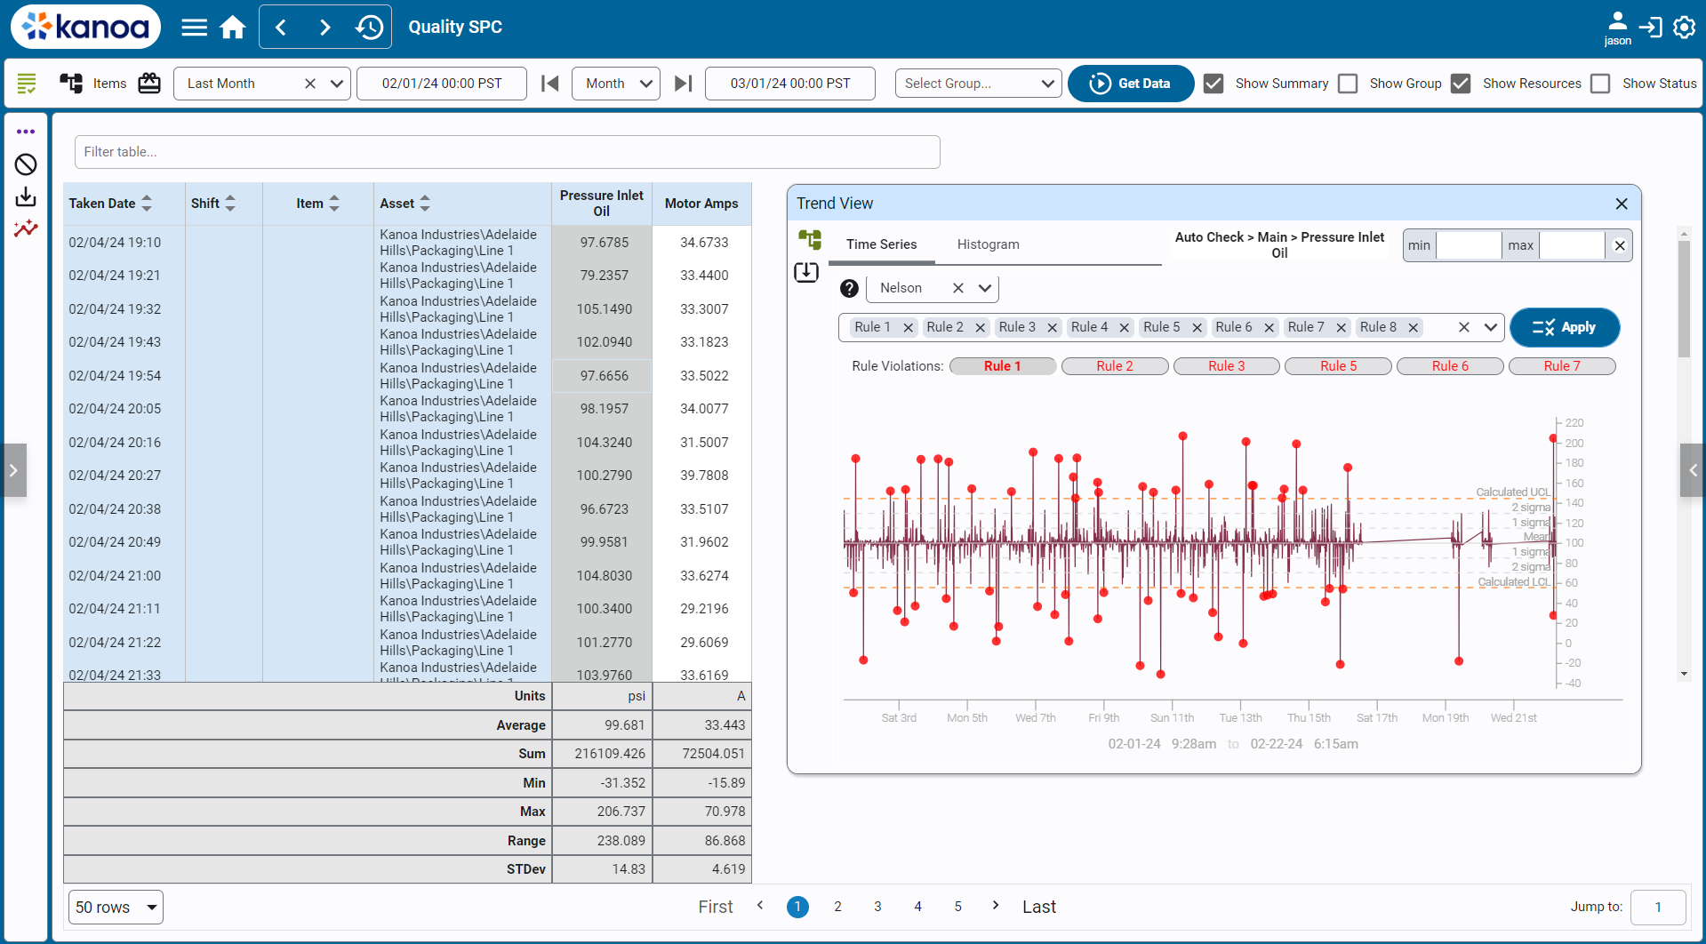Screen dimensions: 1706x944
Task: Expand the left collapsed side panel
Action: [x=13, y=470]
